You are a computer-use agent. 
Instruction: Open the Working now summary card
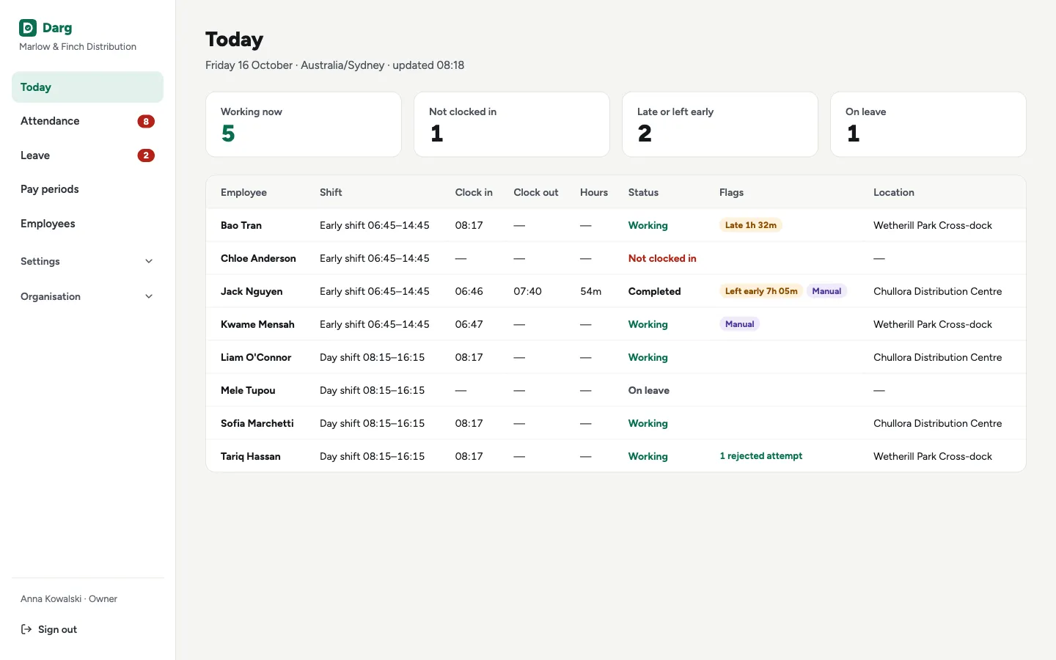pos(304,124)
